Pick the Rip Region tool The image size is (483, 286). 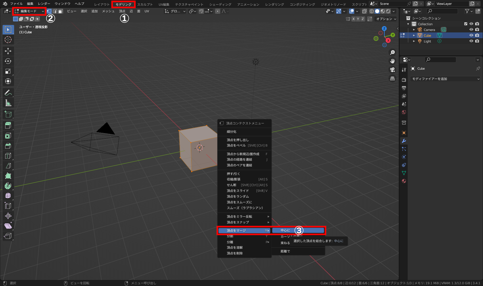pyautogui.click(x=8, y=236)
